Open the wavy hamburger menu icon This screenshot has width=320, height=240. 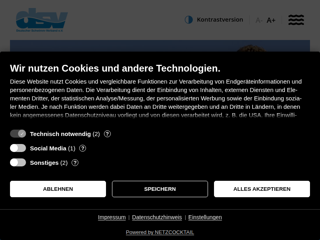[x=296, y=20]
